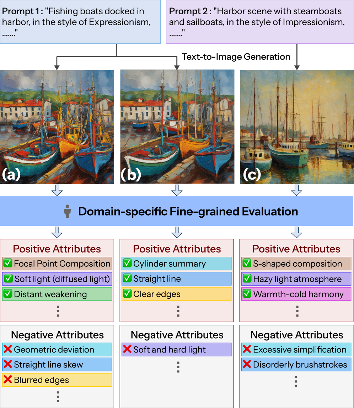Click the Soft light (diffused light) label

click(x=63, y=279)
